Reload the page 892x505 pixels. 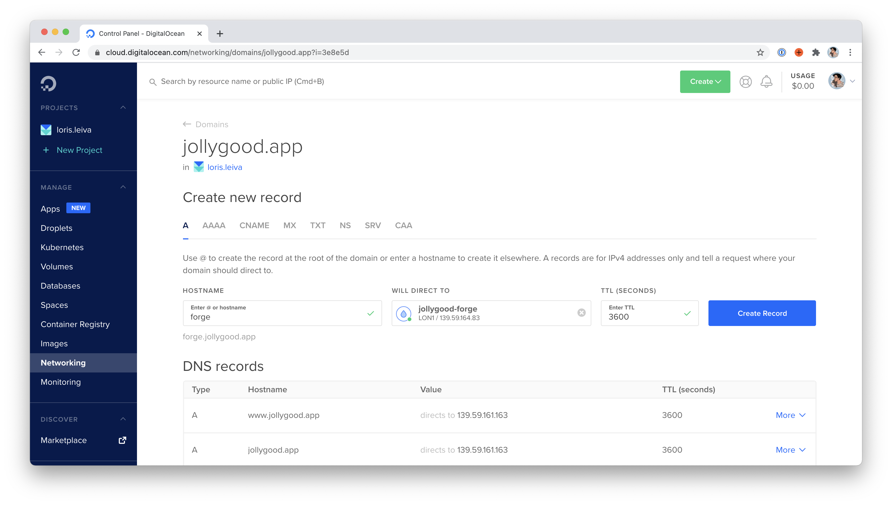pyautogui.click(x=76, y=52)
